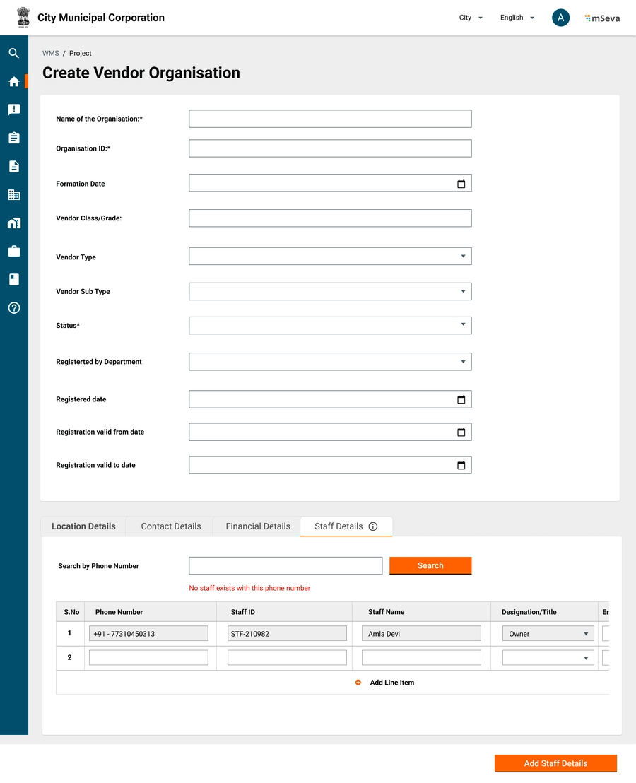
Task: Click the user avatar A icon
Action: (x=560, y=18)
